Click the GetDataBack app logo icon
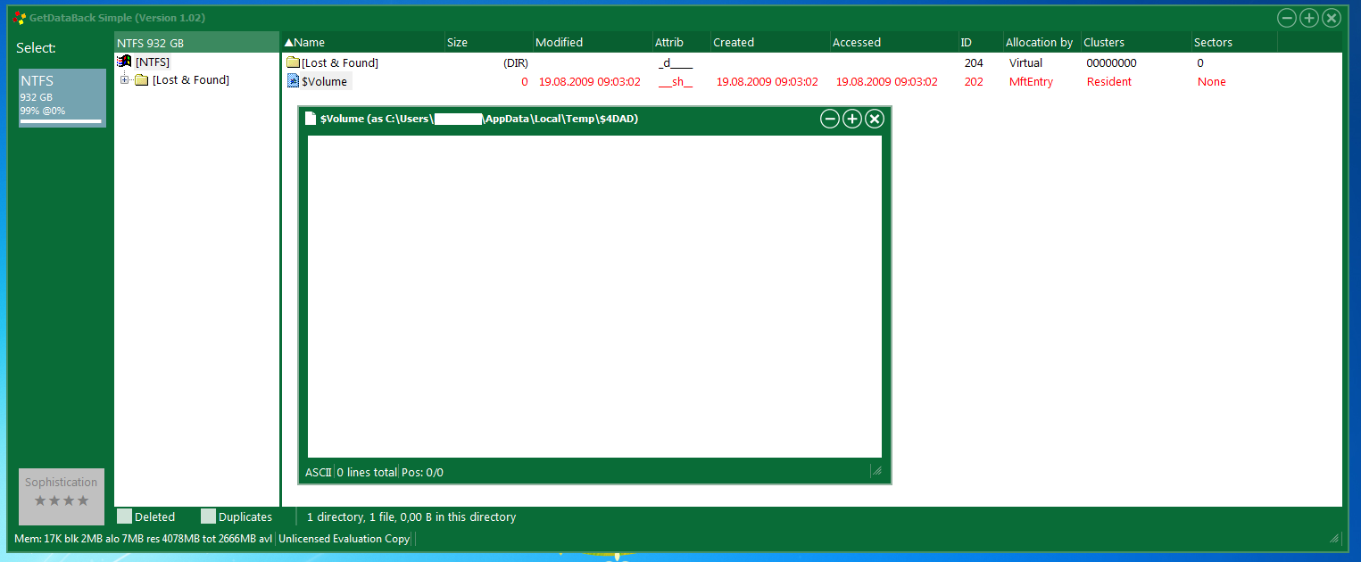This screenshot has width=1361, height=562. (x=20, y=18)
